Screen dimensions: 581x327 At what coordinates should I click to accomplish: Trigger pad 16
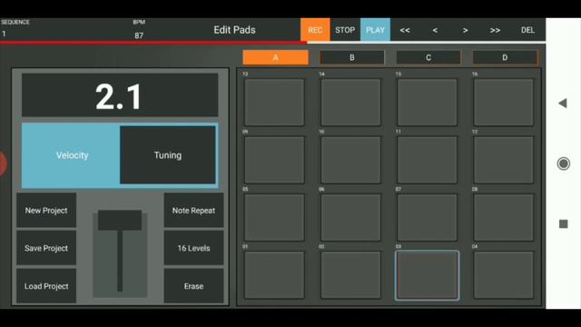(504, 102)
